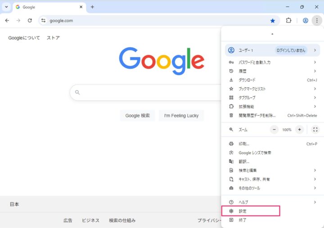Select Google レンズで検索 menu item
Viewport: 324px width, 228px height.
pos(272,153)
